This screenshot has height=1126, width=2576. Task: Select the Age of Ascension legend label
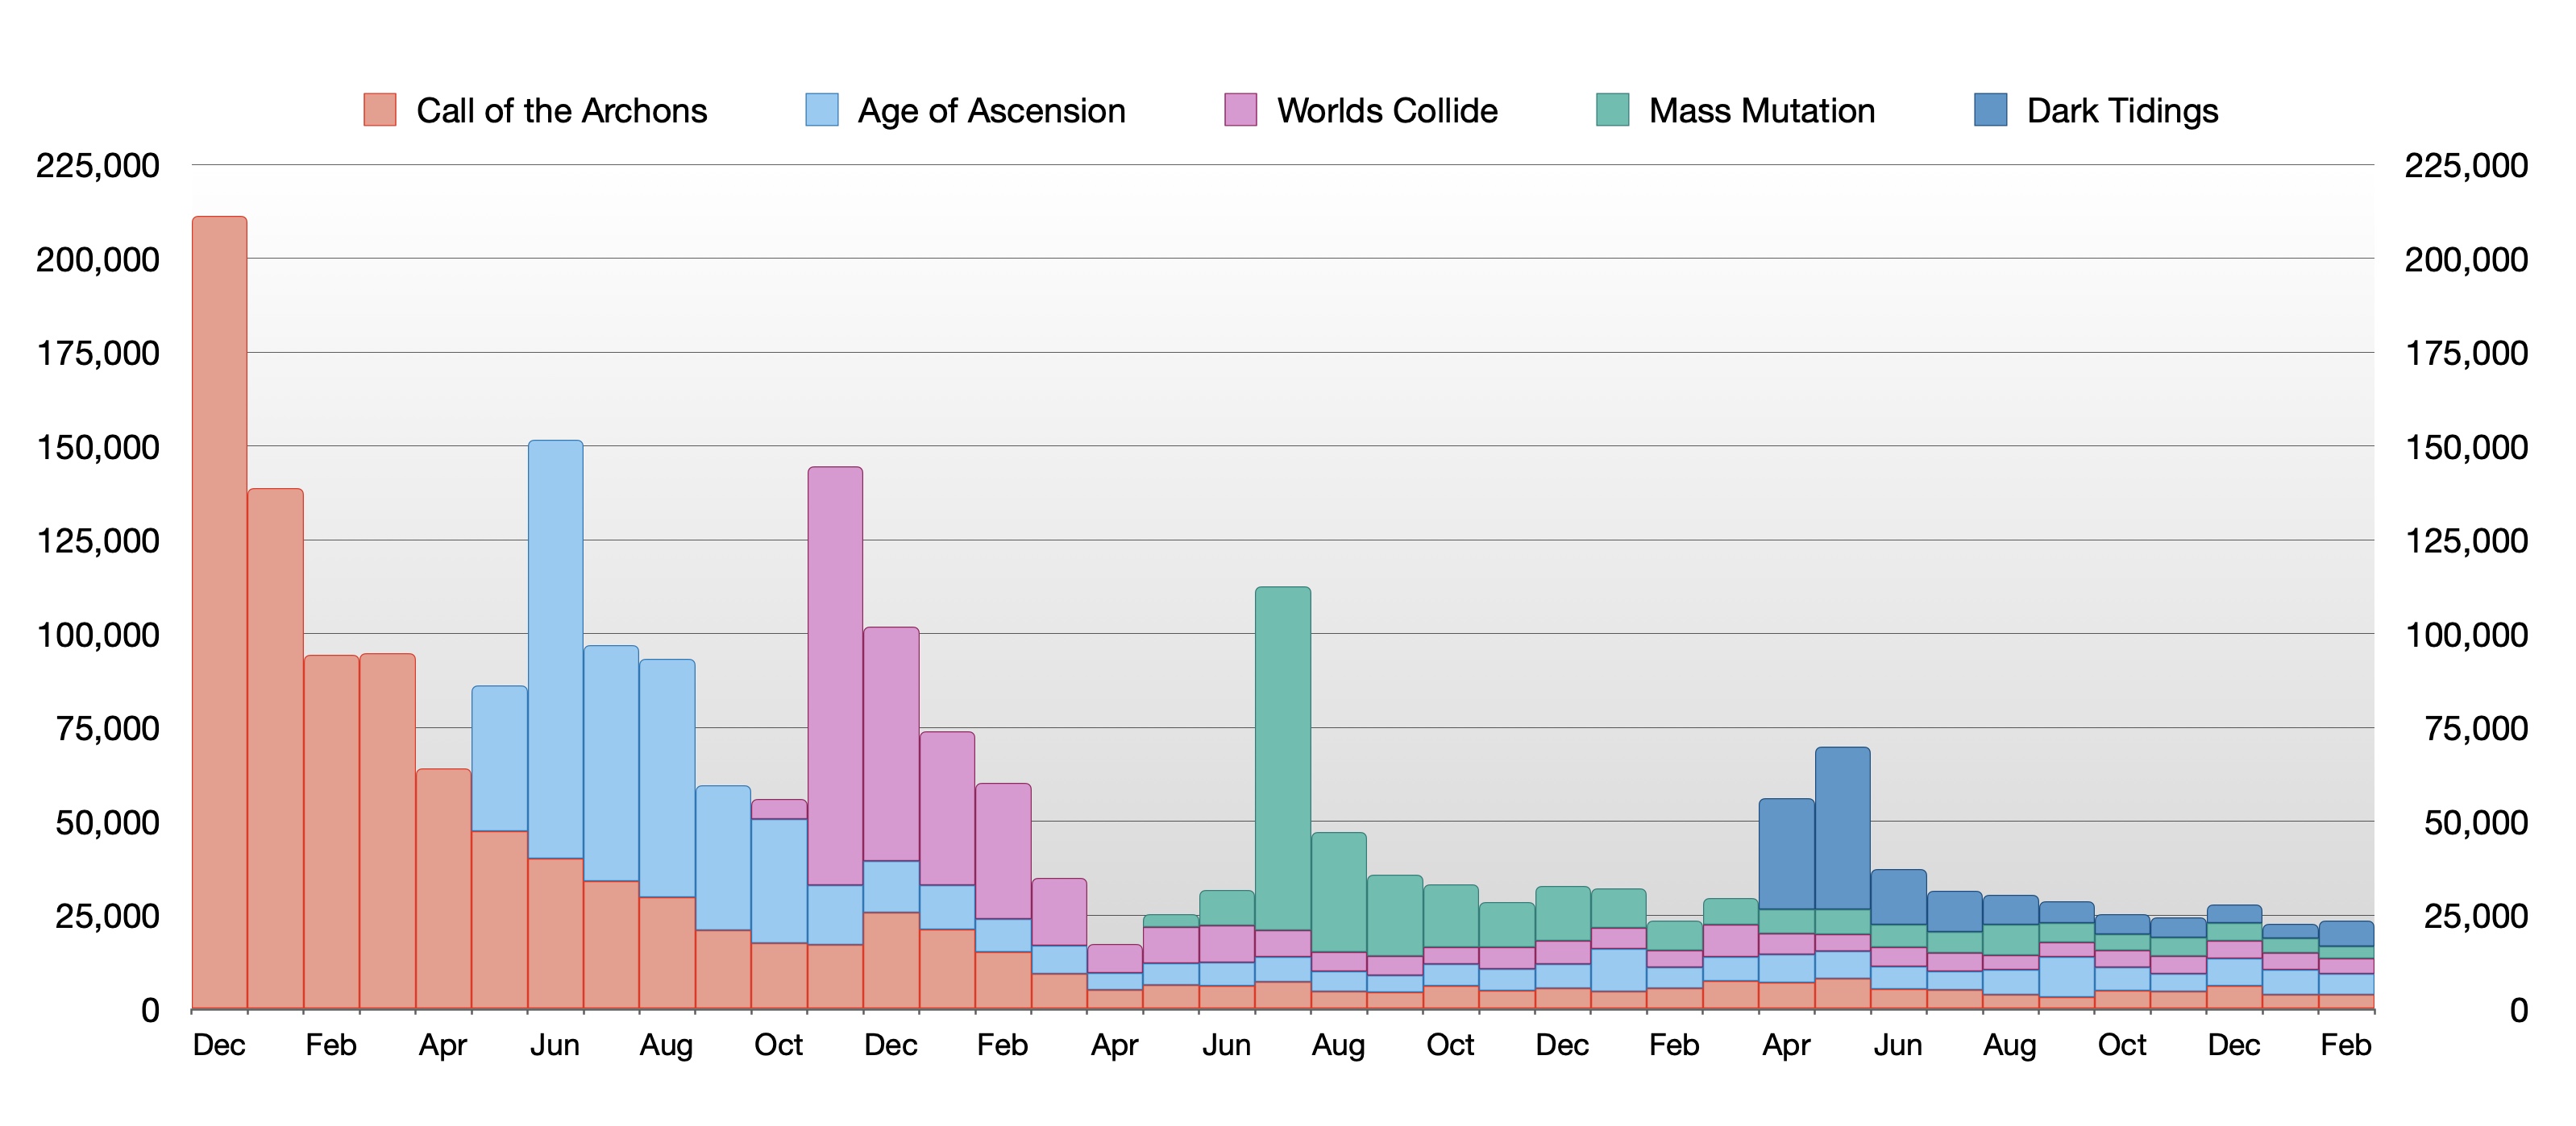991,110
